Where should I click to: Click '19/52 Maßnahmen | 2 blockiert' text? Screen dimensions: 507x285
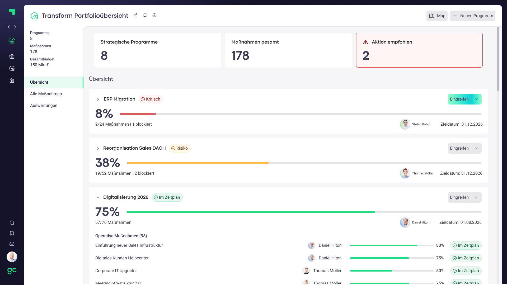click(125, 173)
